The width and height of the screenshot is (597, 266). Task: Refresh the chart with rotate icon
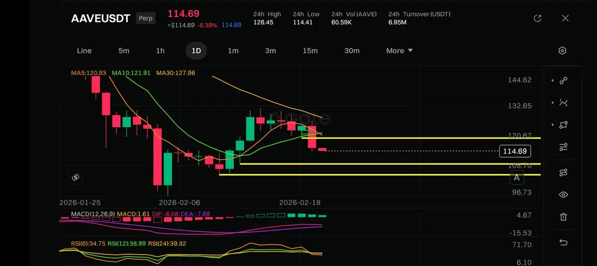[537, 18]
